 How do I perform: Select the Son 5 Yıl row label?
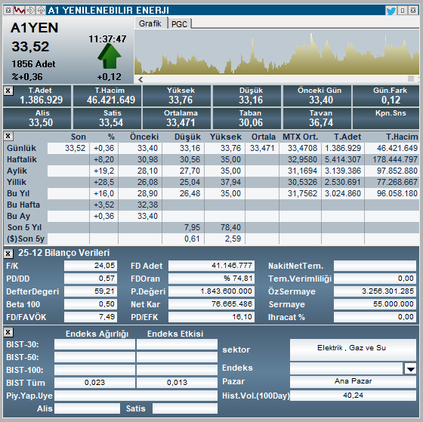pyautogui.click(x=24, y=227)
